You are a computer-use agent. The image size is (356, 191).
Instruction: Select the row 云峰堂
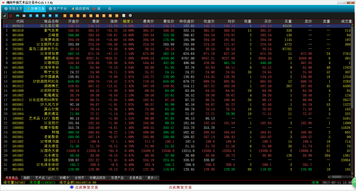(177, 35)
